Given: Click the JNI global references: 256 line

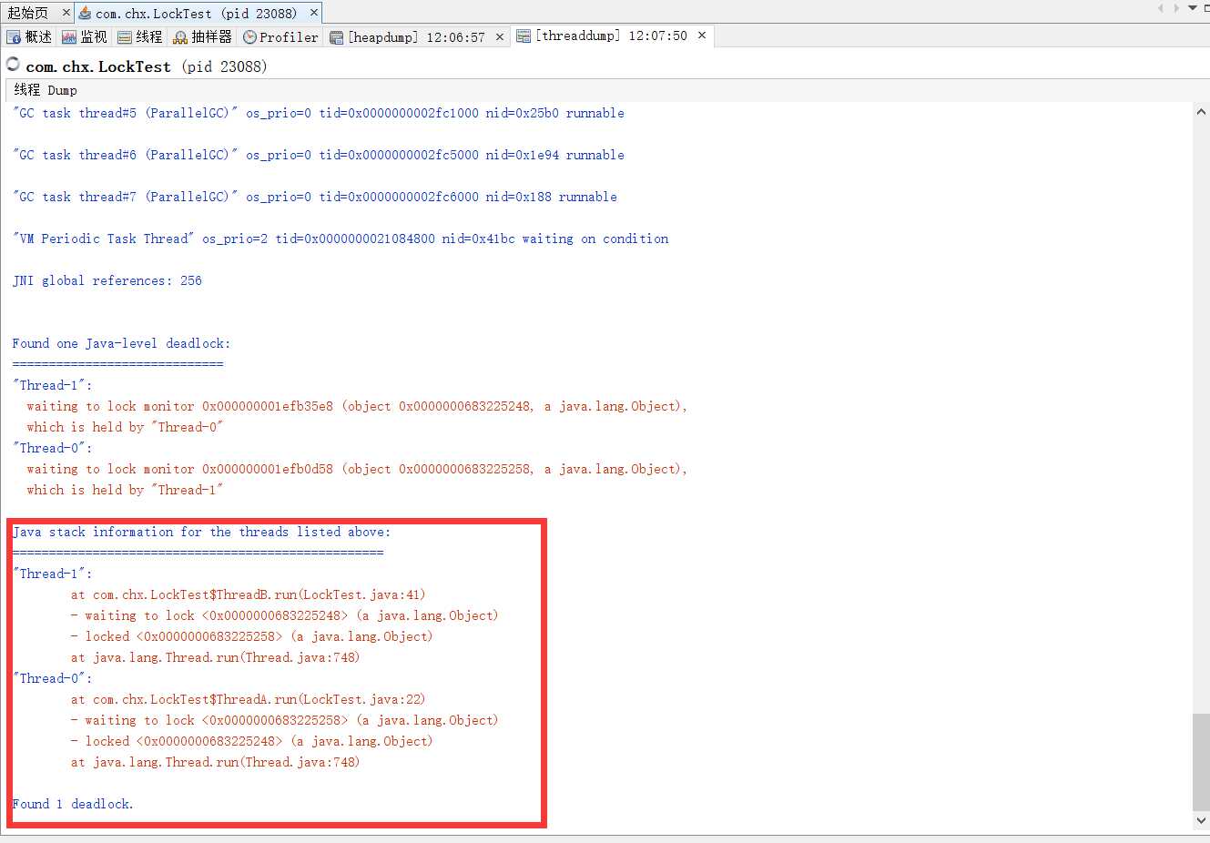Looking at the screenshot, I should click(x=107, y=280).
